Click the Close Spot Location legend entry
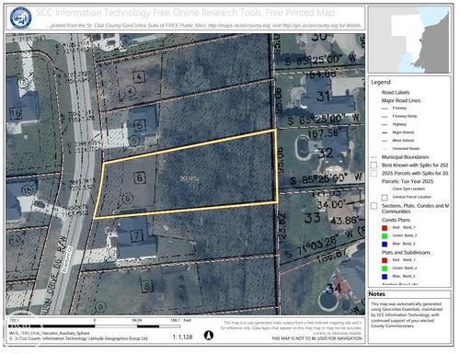The height and width of the screenshot is (354, 460). pos(408,188)
